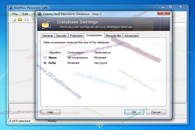Close the Create New Password Database dialog
195x130 pixels.
click(164, 13)
